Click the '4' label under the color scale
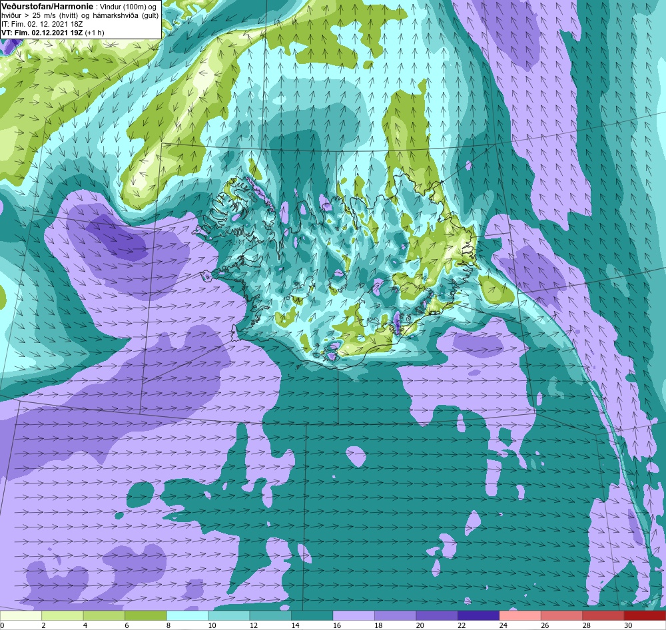The image size is (666, 630). (x=85, y=625)
